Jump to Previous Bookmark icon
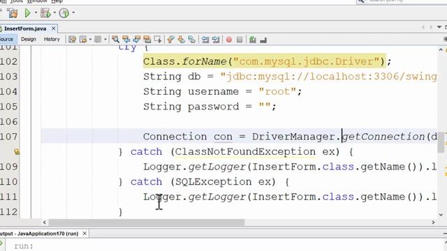The image size is (447, 251). pyautogui.click(x=170, y=39)
